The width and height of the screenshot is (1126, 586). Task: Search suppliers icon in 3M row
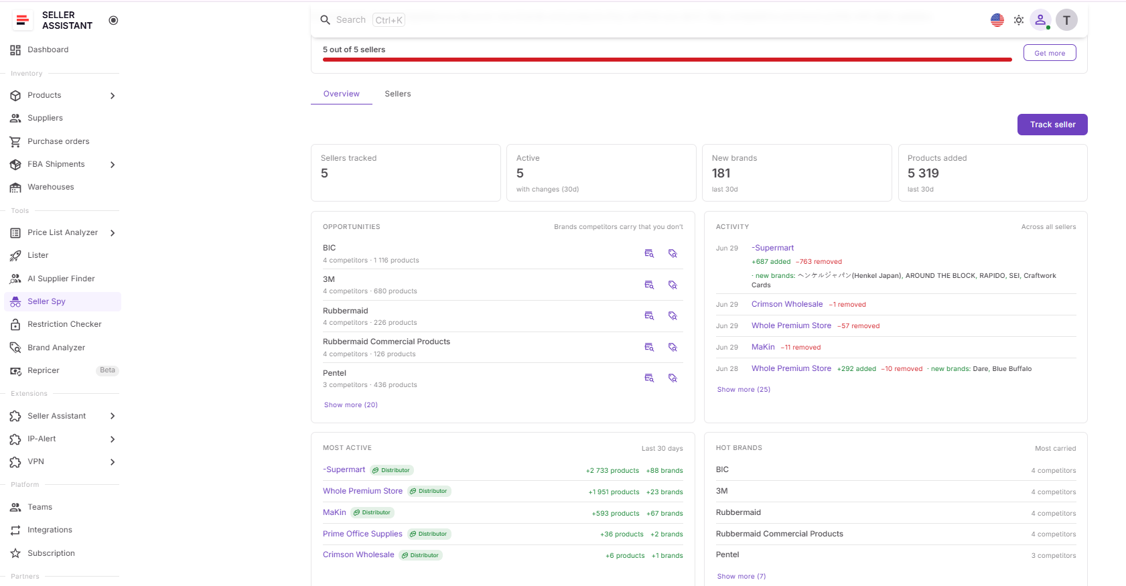pos(649,285)
